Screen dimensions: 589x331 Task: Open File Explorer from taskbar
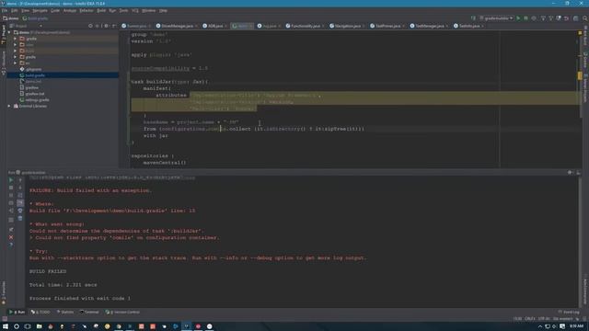pos(39,326)
